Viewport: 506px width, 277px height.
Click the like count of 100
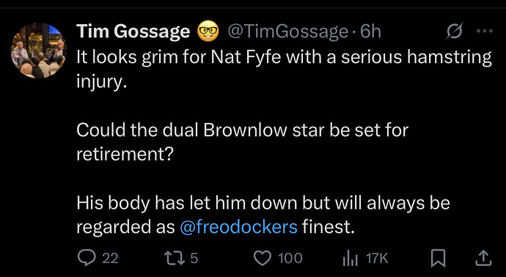pyautogui.click(x=290, y=258)
